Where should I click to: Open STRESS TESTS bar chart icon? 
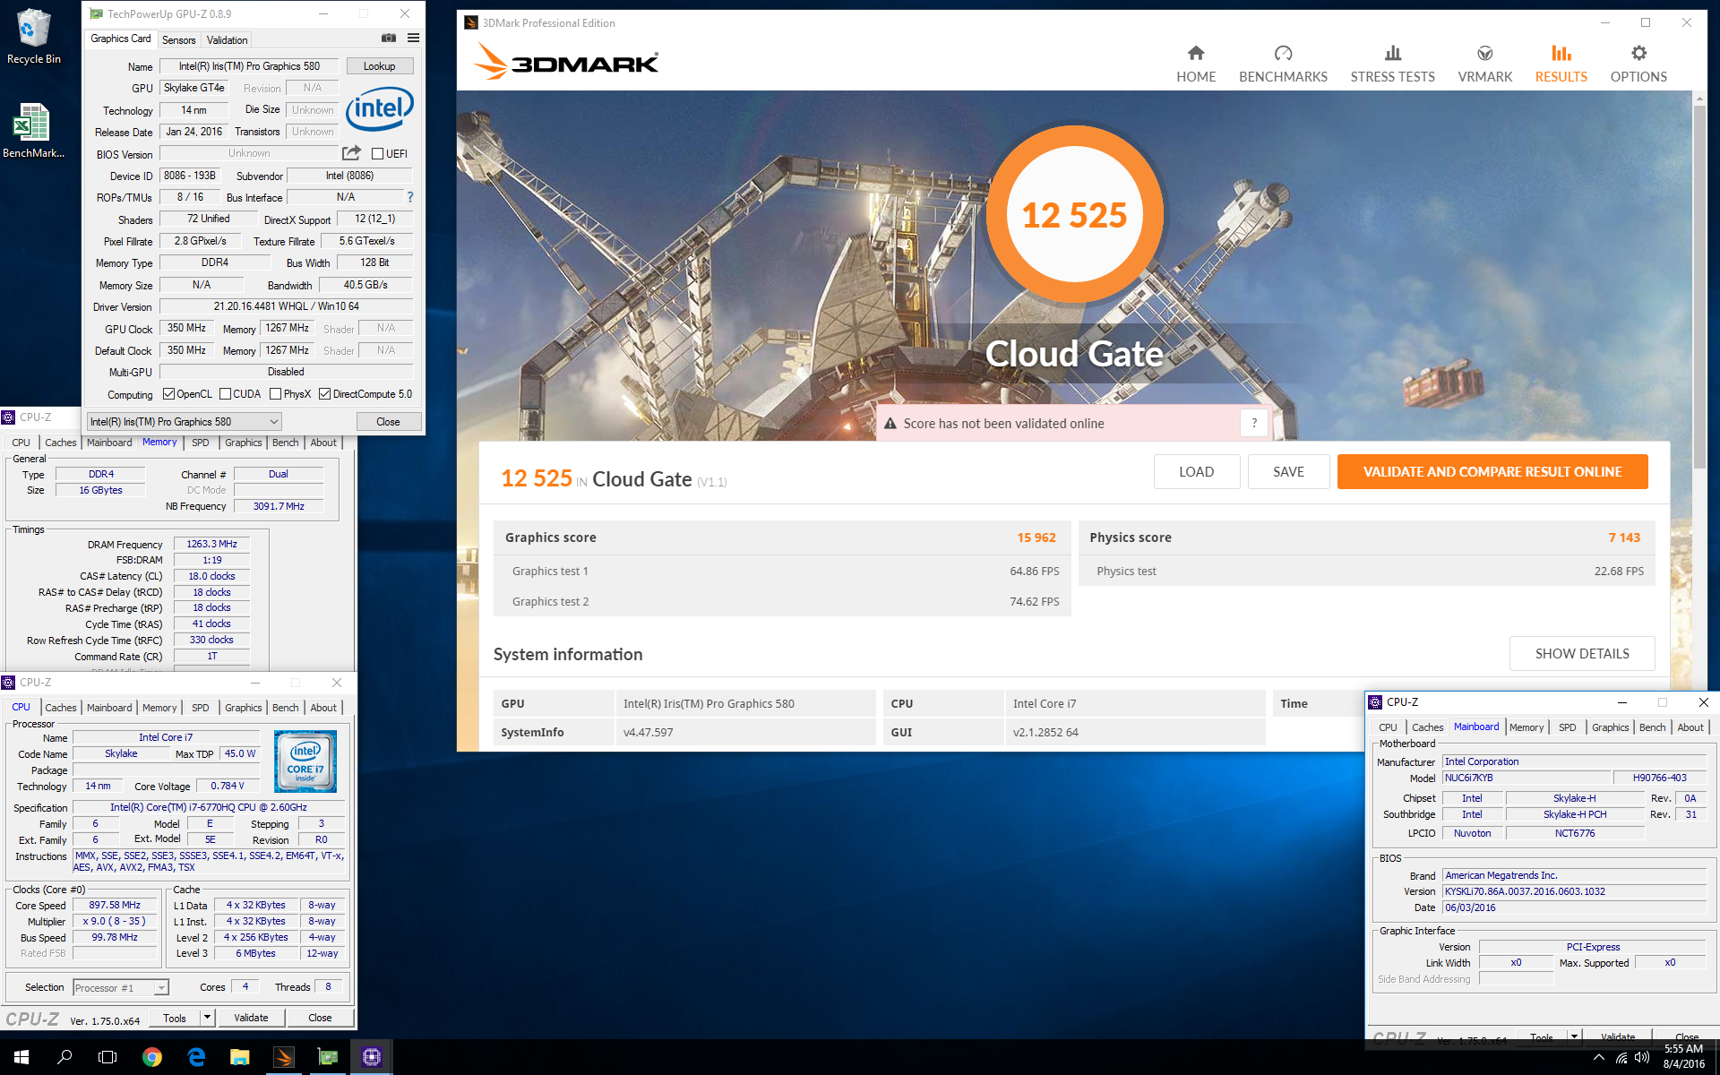[x=1392, y=53]
